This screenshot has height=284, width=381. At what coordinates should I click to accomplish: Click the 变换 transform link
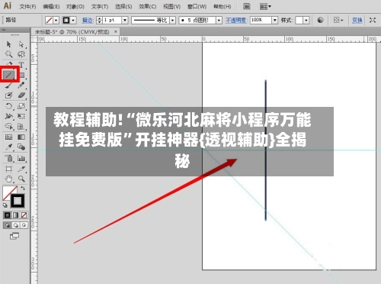click(x=357, y=20)
